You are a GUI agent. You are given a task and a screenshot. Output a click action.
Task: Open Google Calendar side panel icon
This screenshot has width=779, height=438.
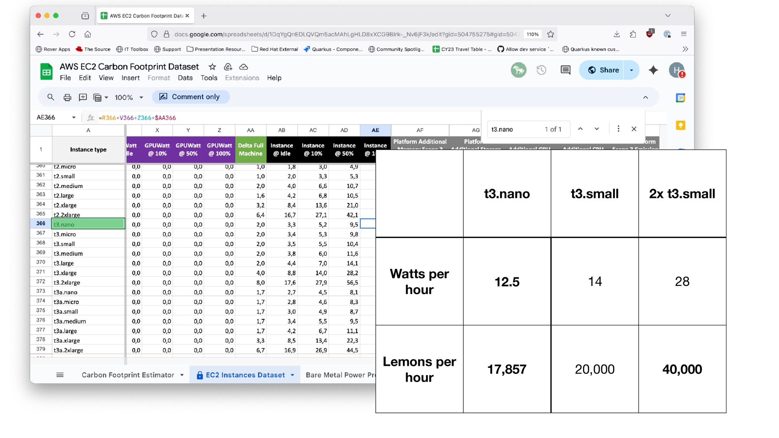(680, 98)
